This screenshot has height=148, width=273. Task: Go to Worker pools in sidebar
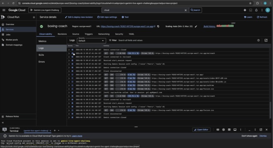click(x=18, y=40)
